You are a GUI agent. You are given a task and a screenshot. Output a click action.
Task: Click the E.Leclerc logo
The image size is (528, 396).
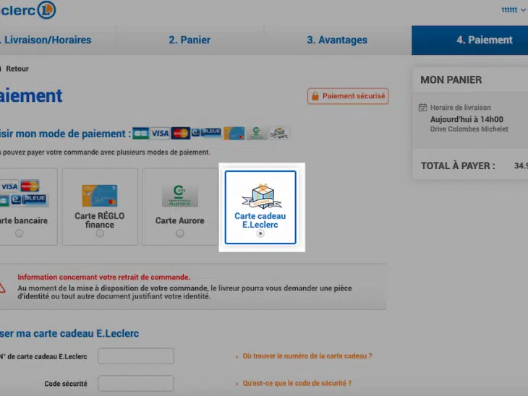28,10
